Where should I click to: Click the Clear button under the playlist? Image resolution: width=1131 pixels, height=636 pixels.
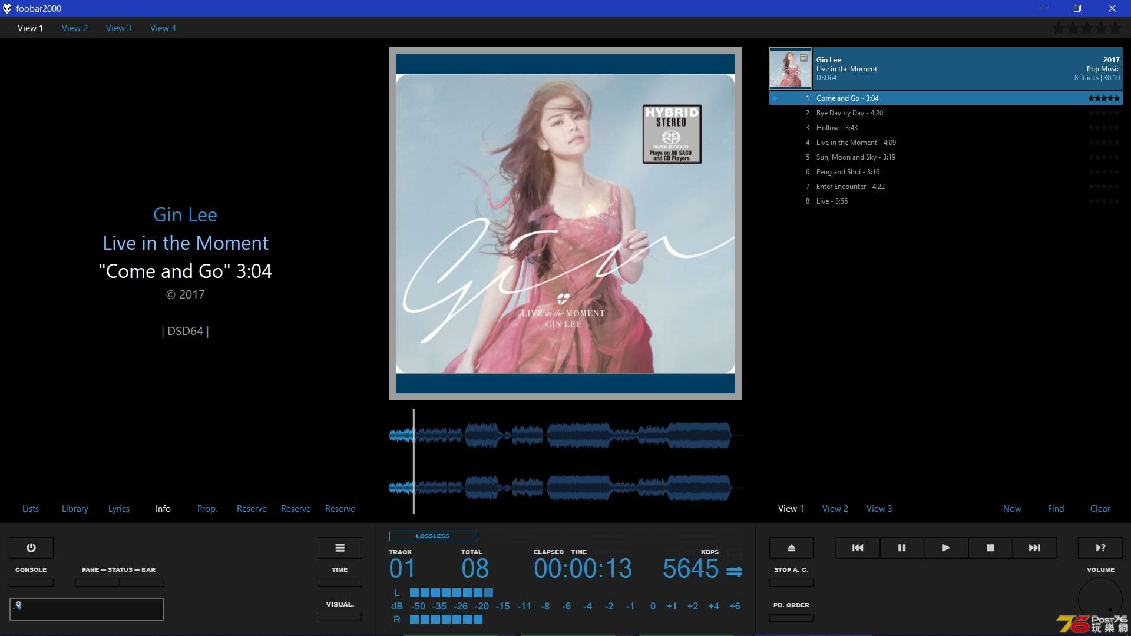click(1100, 508)
